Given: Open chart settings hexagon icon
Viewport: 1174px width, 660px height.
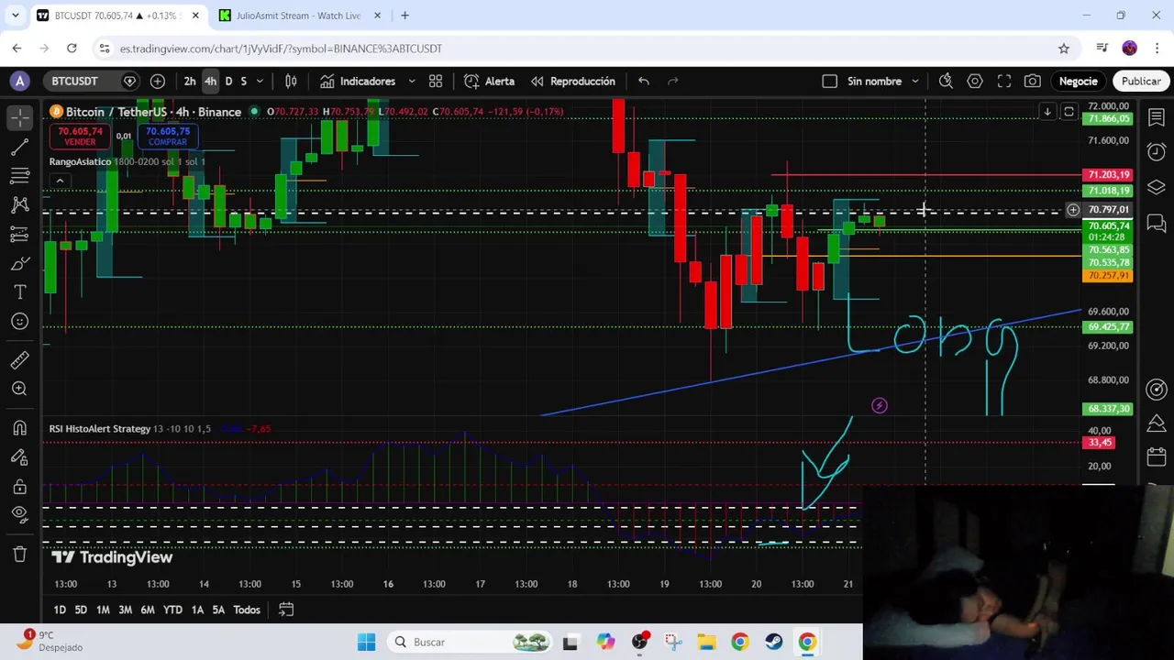Looking at the screenshot, I should coord(975,82).
